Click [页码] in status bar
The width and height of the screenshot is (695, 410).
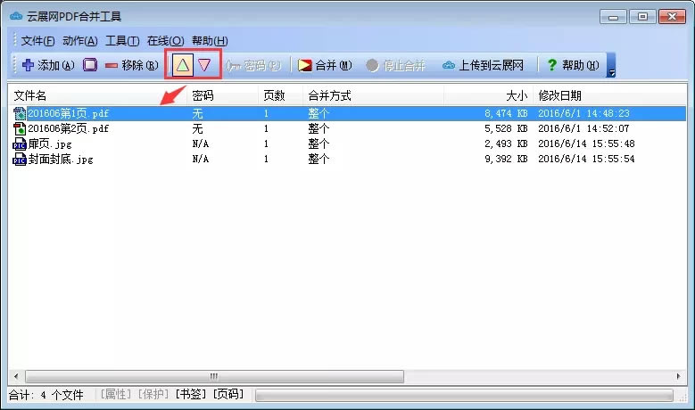coord(228,394)
